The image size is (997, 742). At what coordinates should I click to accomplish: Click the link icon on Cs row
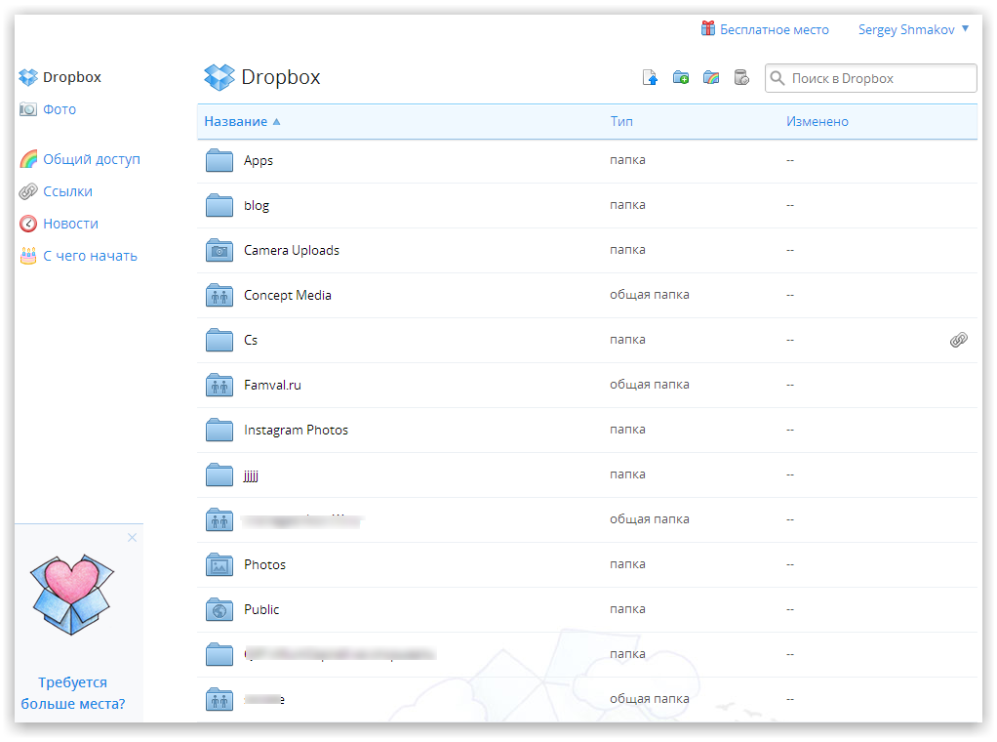pos(959,340)
